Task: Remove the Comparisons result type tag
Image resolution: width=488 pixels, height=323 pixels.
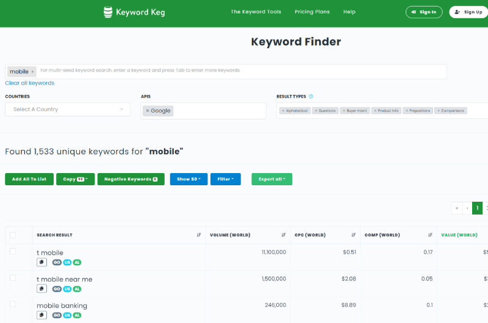Action: click(x=439, y=111)
